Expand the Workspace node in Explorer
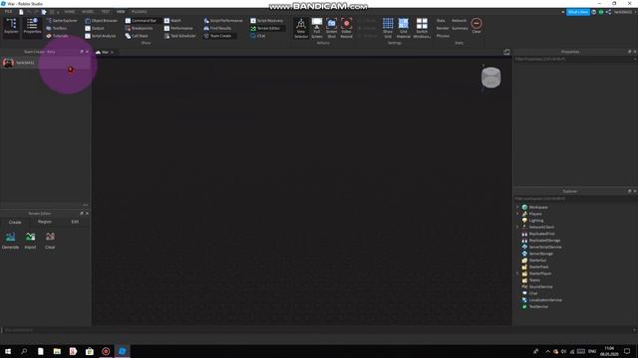638x358 pixels. coord(518,207)
